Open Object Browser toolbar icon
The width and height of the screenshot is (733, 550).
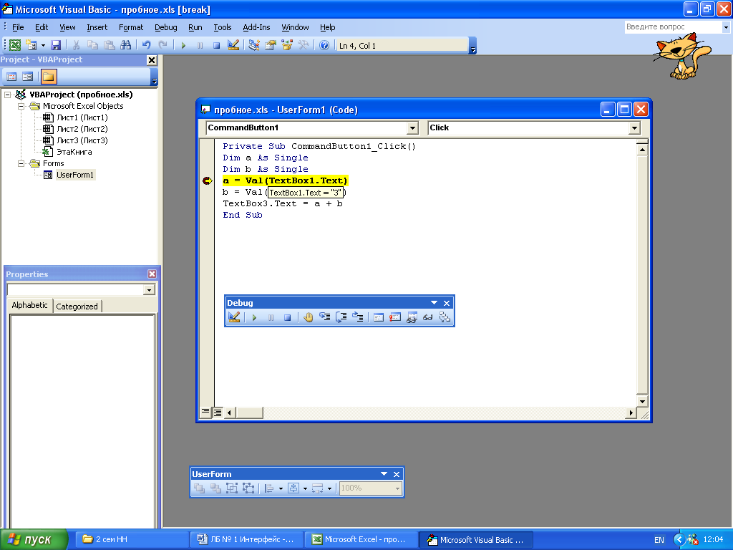click(x=286, y=45)
